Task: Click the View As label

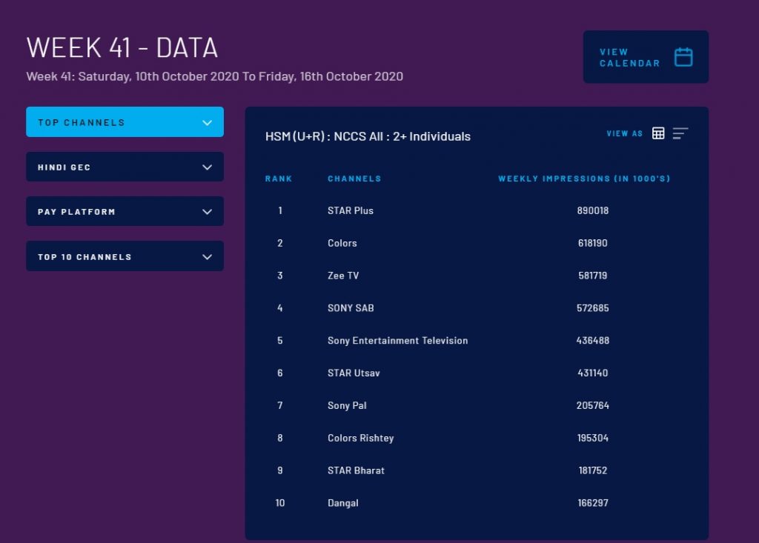Action: tap(625, 134)
